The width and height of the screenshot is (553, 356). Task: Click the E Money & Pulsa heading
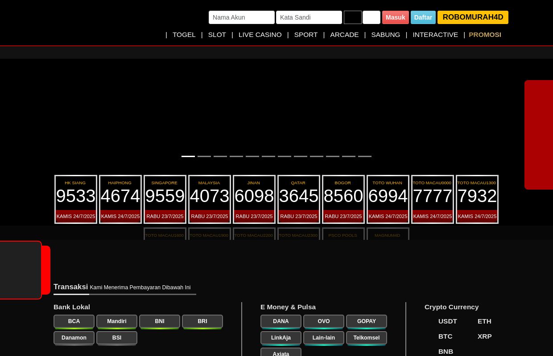288,307
